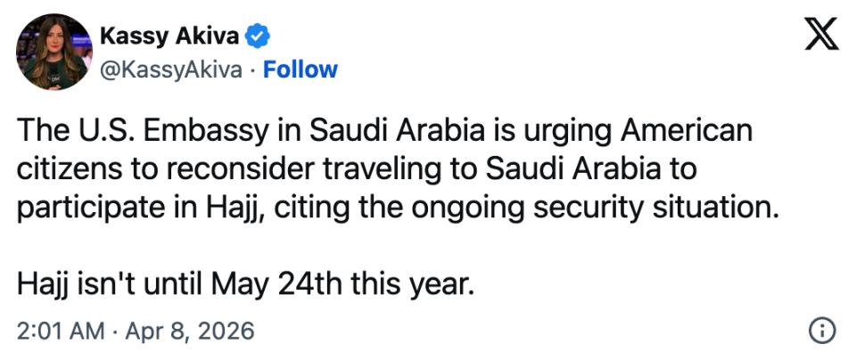
Task: Open the @KassyAkiva handle link
Action: tap(171, 70)
